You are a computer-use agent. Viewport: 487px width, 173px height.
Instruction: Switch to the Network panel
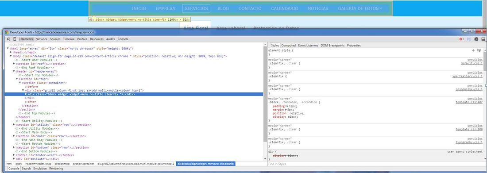click(41, 39)
